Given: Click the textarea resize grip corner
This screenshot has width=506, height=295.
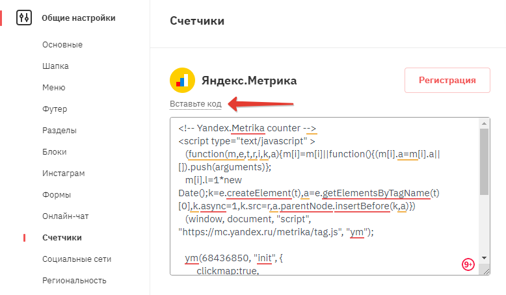Looking at the screenshot, I should [486, 272].
